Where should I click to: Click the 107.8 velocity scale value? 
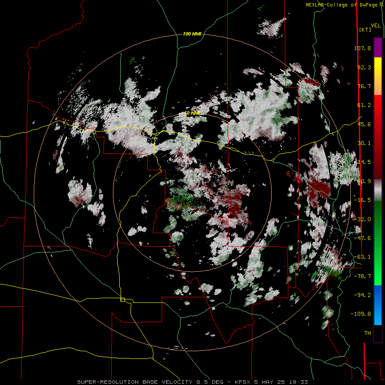[x=362, y=48]
